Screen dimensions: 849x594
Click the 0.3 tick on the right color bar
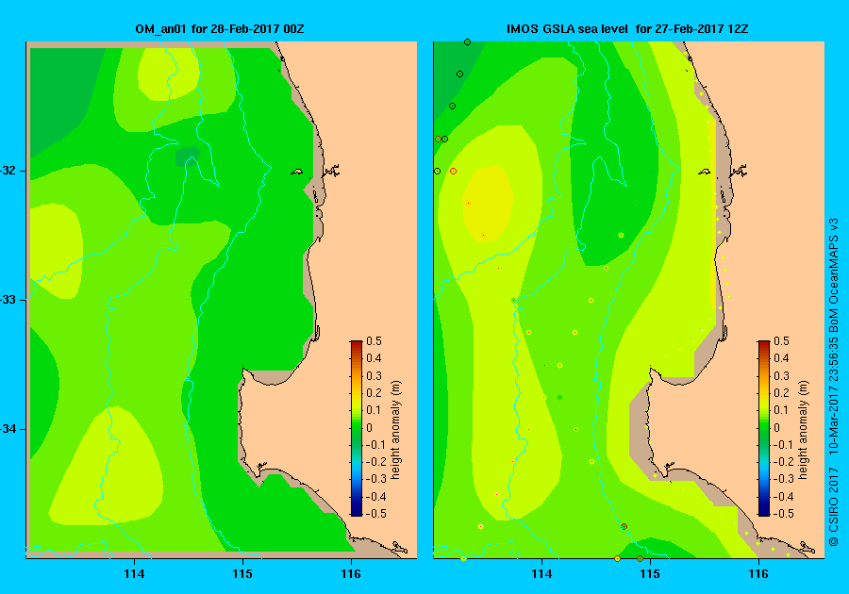pos(781,376)
